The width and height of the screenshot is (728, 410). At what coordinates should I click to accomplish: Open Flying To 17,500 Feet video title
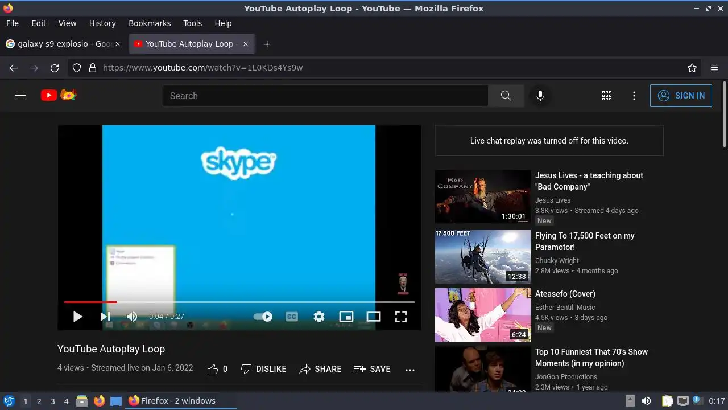pyautogui.click(x=585, y=241)
